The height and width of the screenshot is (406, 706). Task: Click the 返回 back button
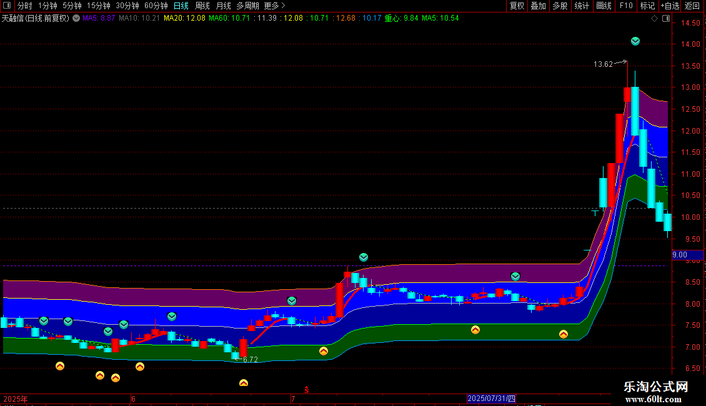coord(692,6)
